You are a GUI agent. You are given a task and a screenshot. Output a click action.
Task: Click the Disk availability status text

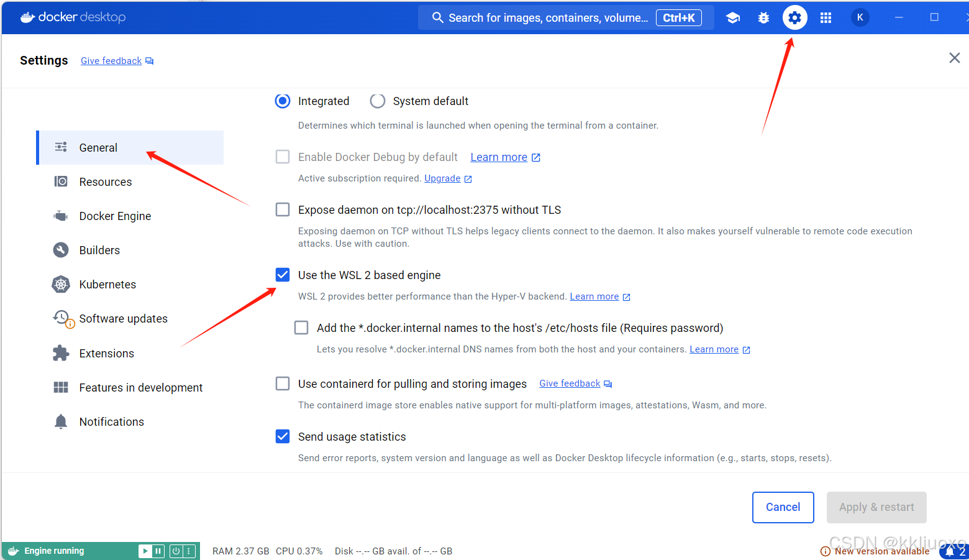click(x=393, y=551)
